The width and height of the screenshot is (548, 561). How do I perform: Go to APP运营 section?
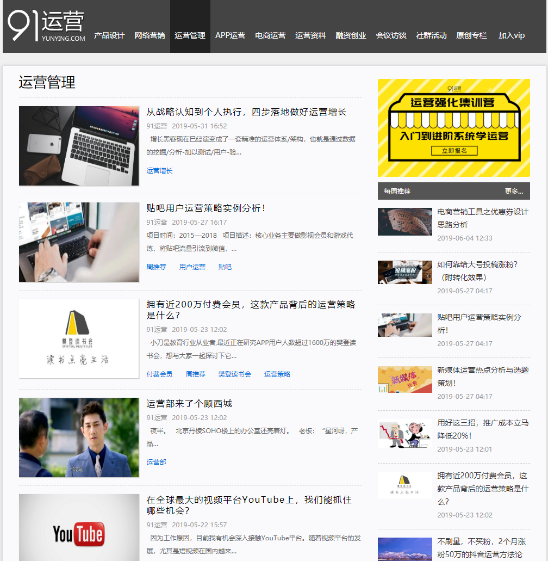(230, 35)
